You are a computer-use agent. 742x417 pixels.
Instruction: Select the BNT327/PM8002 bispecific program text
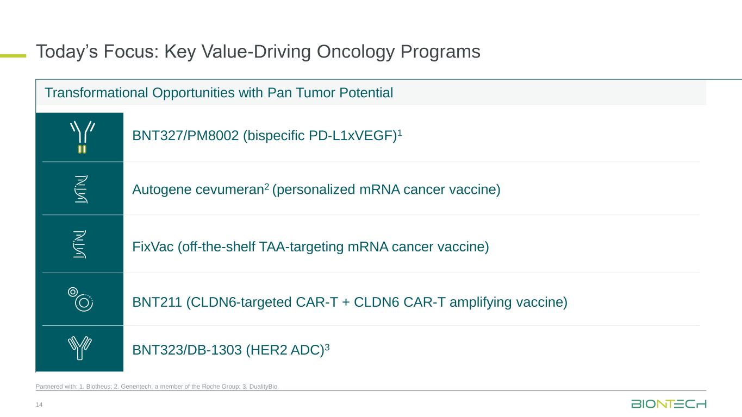[264, 136]
